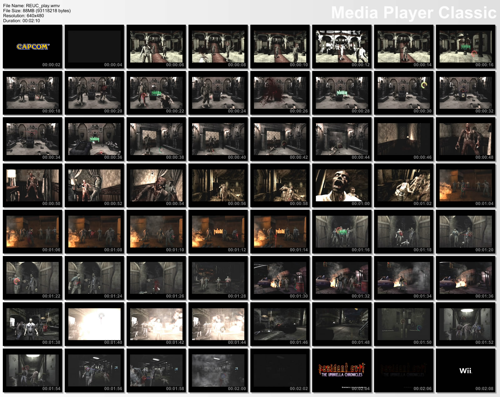Choose the lit hallway thumbnail at 00:01:52

[466, 324]
